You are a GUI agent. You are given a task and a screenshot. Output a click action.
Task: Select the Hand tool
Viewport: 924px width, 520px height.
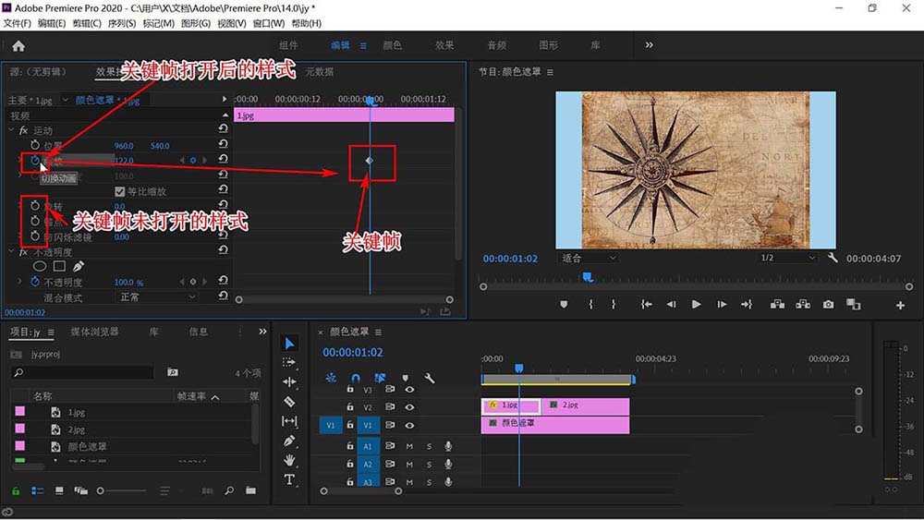[289, 460]
